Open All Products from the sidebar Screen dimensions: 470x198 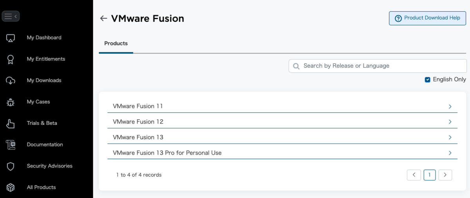click(x=41, y=187)
